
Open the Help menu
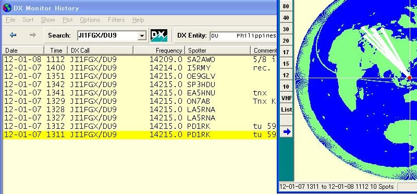tap(138, 20)
